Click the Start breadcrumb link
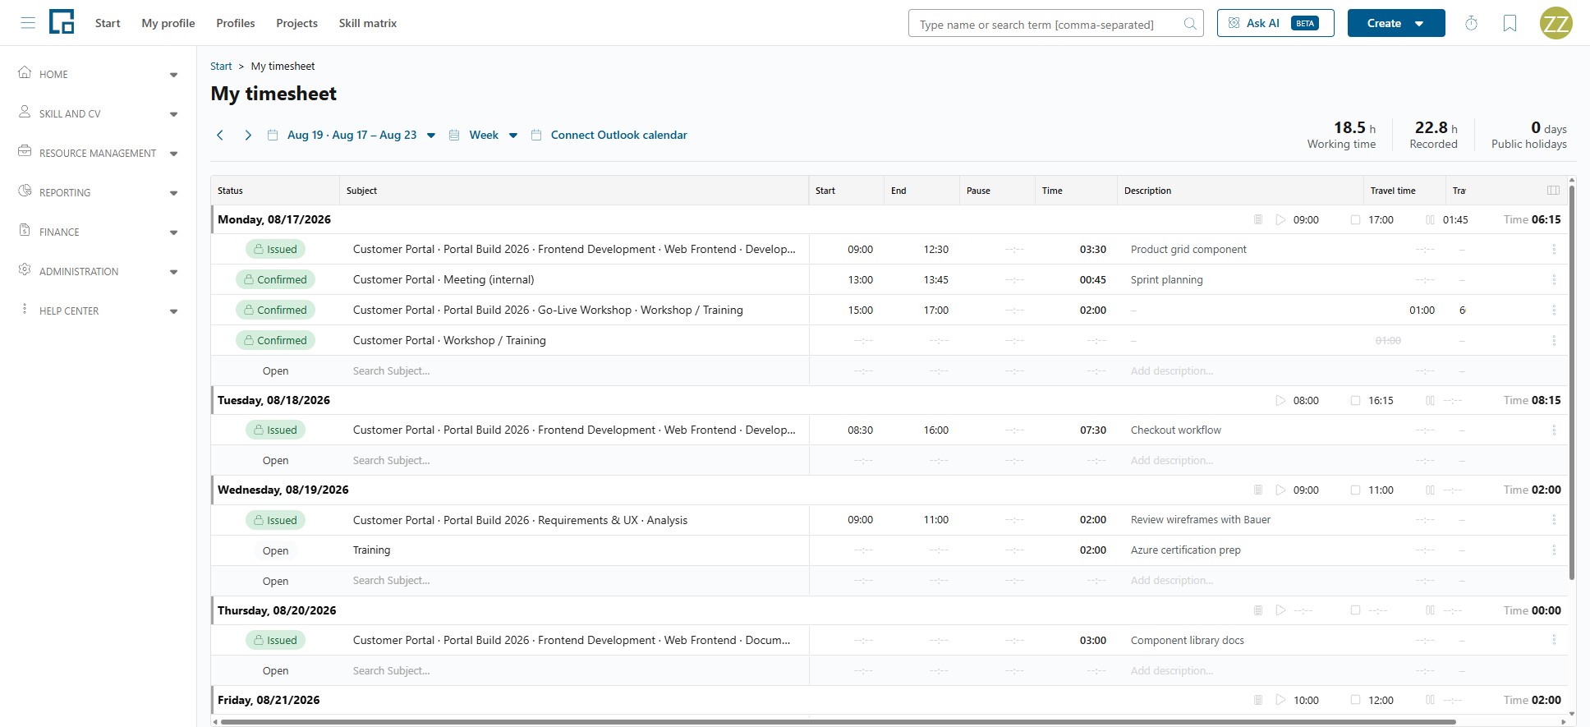The image size is (1590, 727). 221,67
